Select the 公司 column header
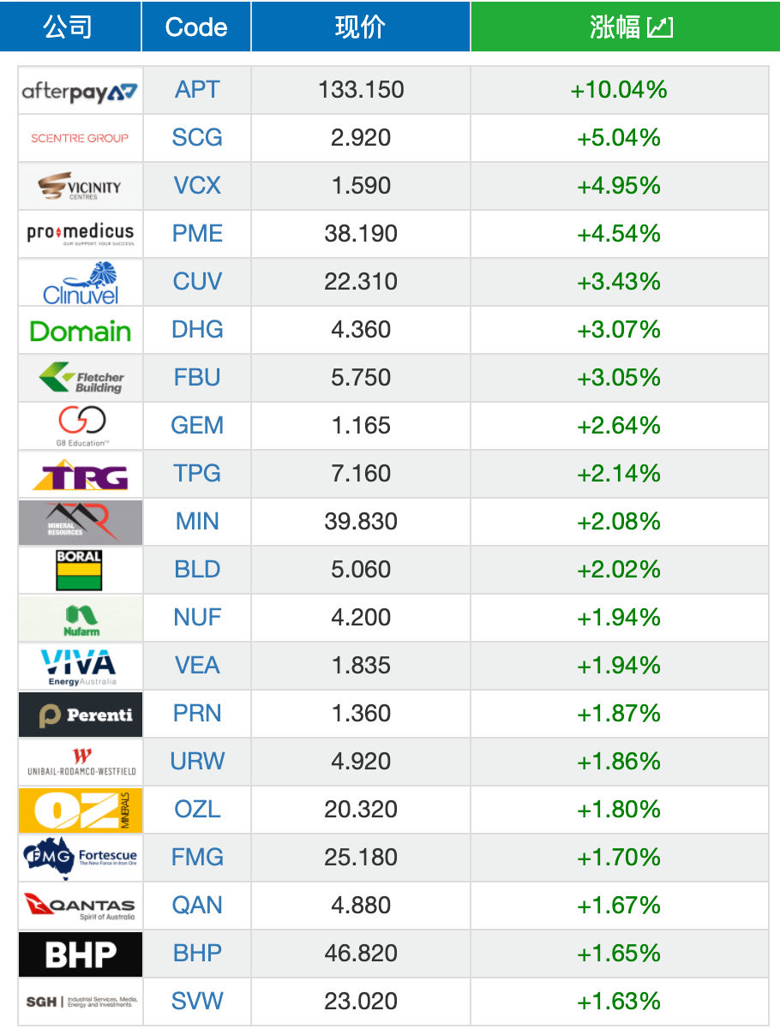The height and width of the screenshot is (1035, 780). tap(70, 27)
